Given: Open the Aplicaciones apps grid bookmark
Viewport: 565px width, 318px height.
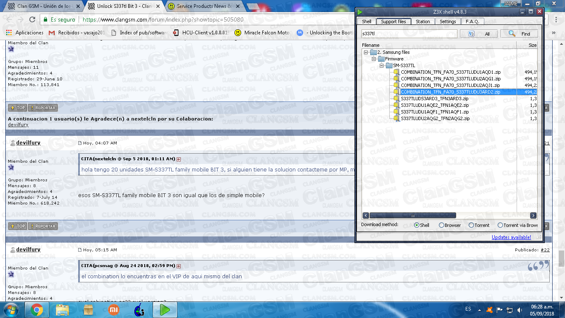Looking at the screenshot, I should point(25,32).
